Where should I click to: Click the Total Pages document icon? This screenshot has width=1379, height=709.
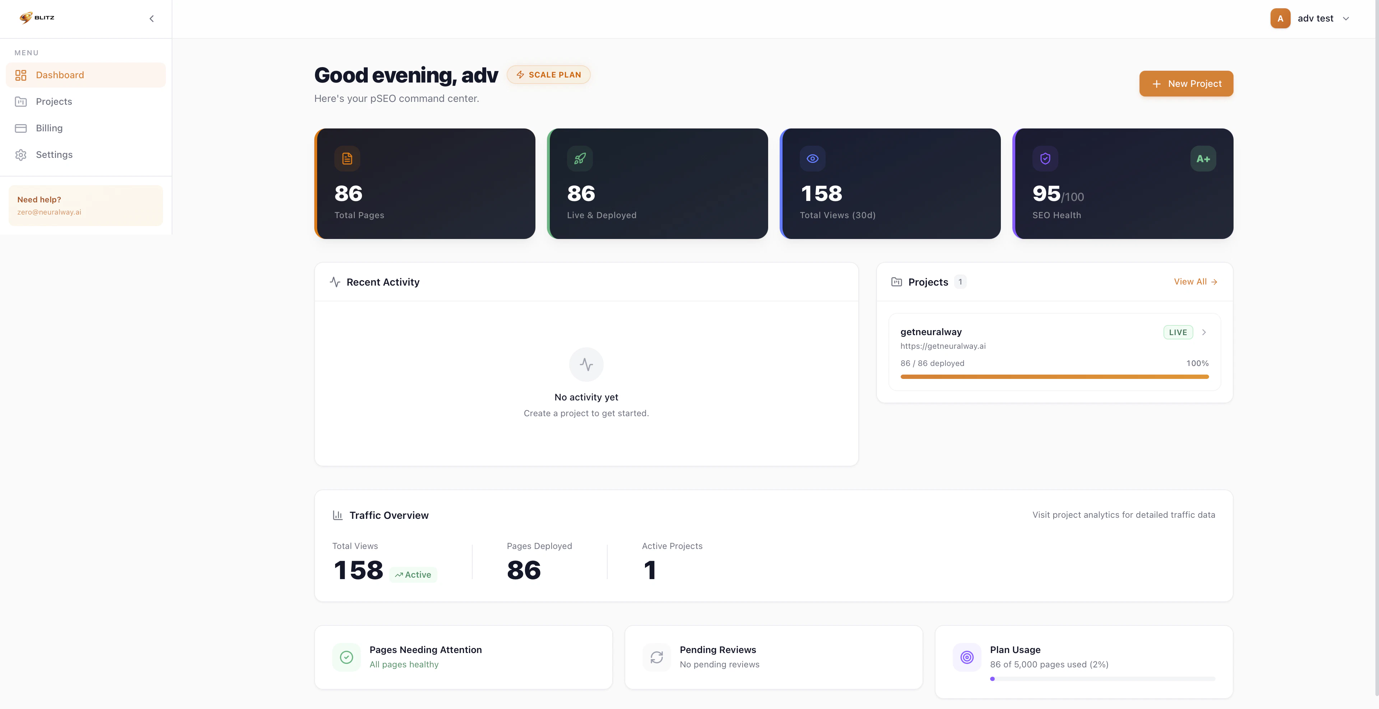click(x=347, y=159)
